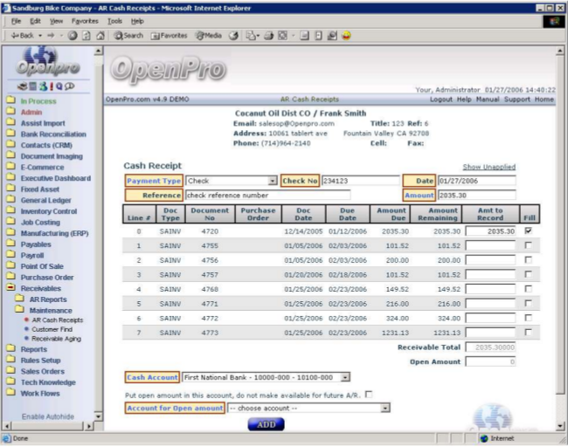Screen dimensions: 568x447
Task: Click the Logout link in header
Action: (440, 100)
